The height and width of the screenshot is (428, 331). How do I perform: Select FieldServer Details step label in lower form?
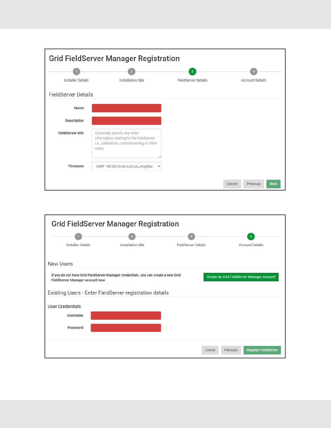[191, 245]
